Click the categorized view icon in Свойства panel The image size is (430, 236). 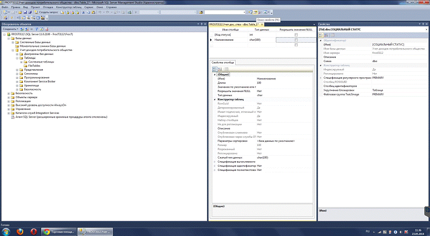click(x=322, y=35)
